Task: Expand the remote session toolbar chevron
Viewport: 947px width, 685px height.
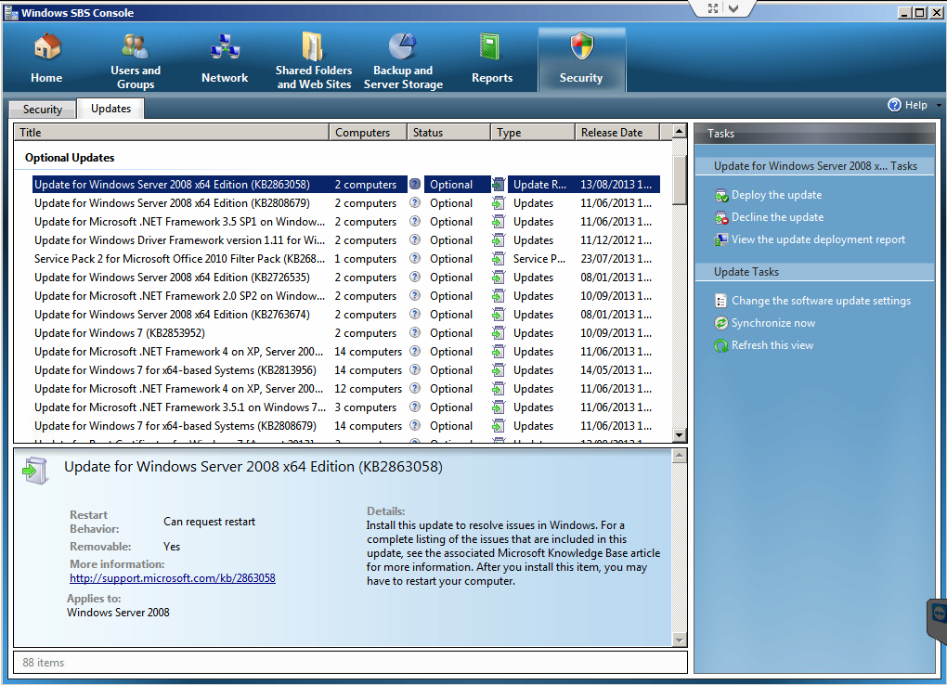Action: 733,8
